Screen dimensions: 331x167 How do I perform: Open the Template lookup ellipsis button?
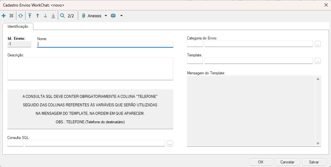[x=318, y=61]
